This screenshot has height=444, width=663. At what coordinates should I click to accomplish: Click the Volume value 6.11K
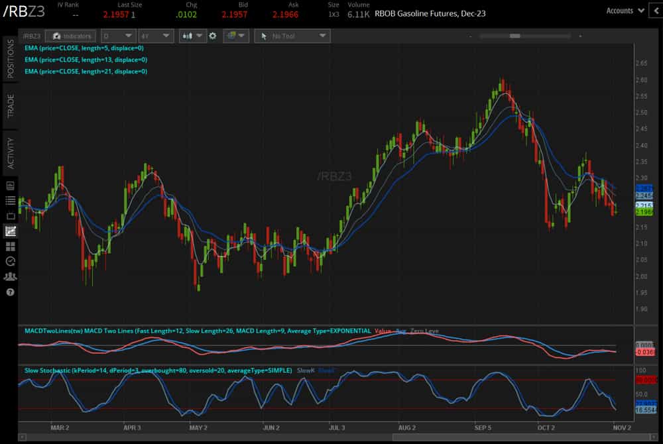(x=358, y=15)
